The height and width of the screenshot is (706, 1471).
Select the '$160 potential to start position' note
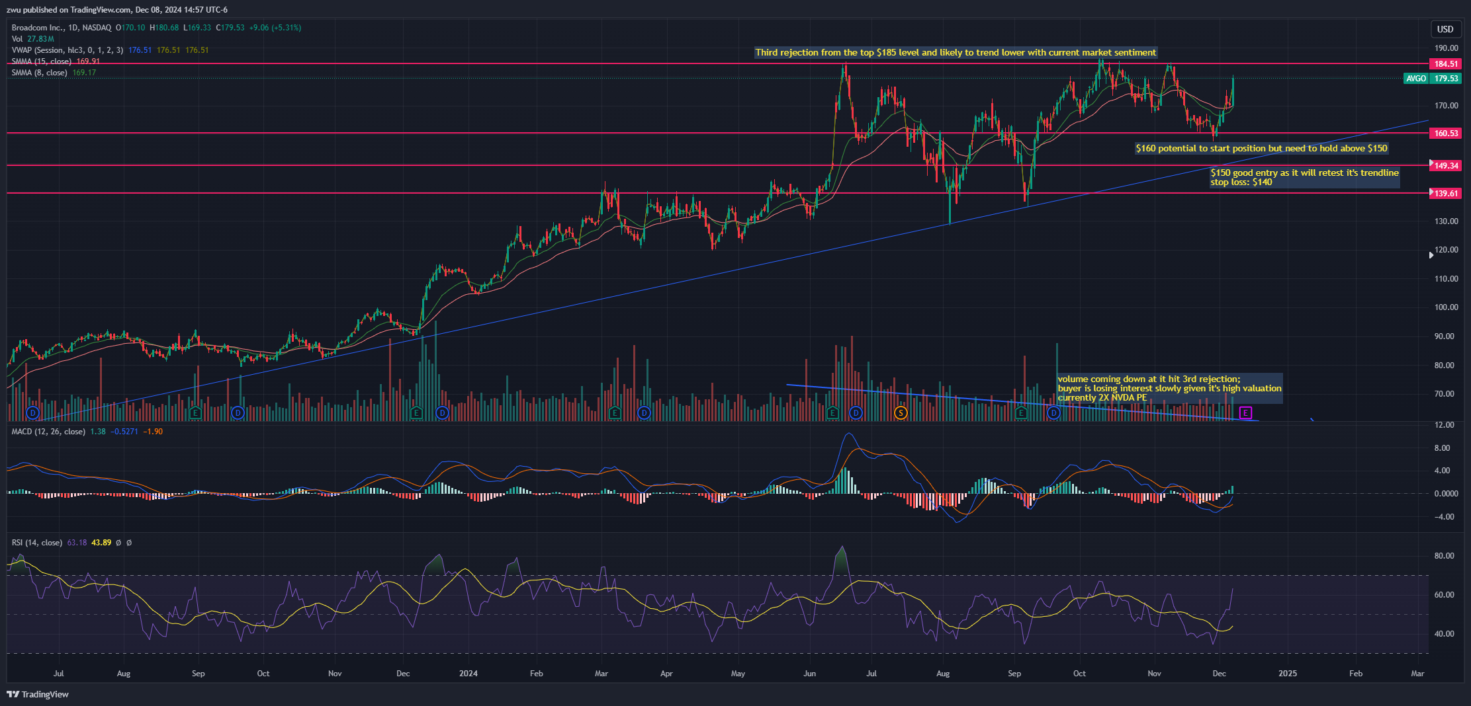(x=1262, y=149)
